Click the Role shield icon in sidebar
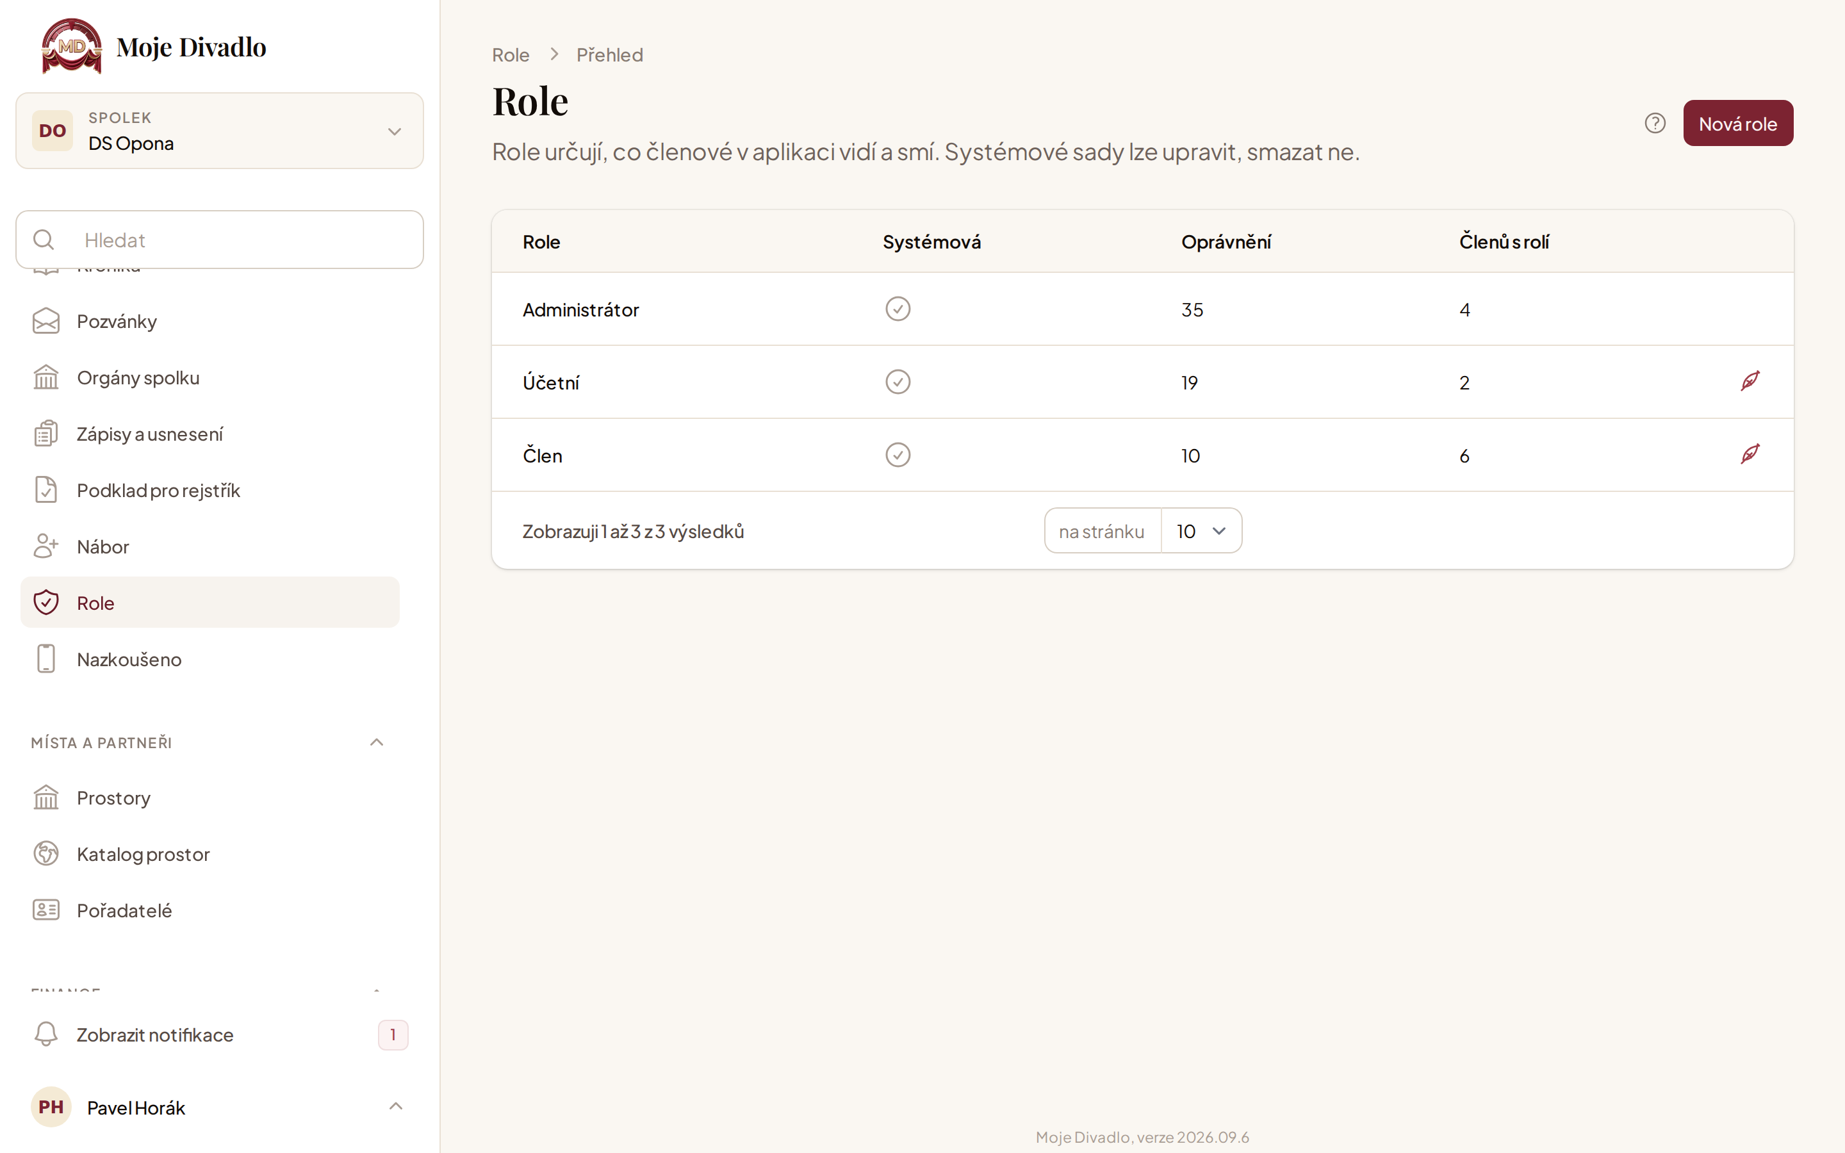The width and height of the screenshot is (1845, 1153). [45, 602]
